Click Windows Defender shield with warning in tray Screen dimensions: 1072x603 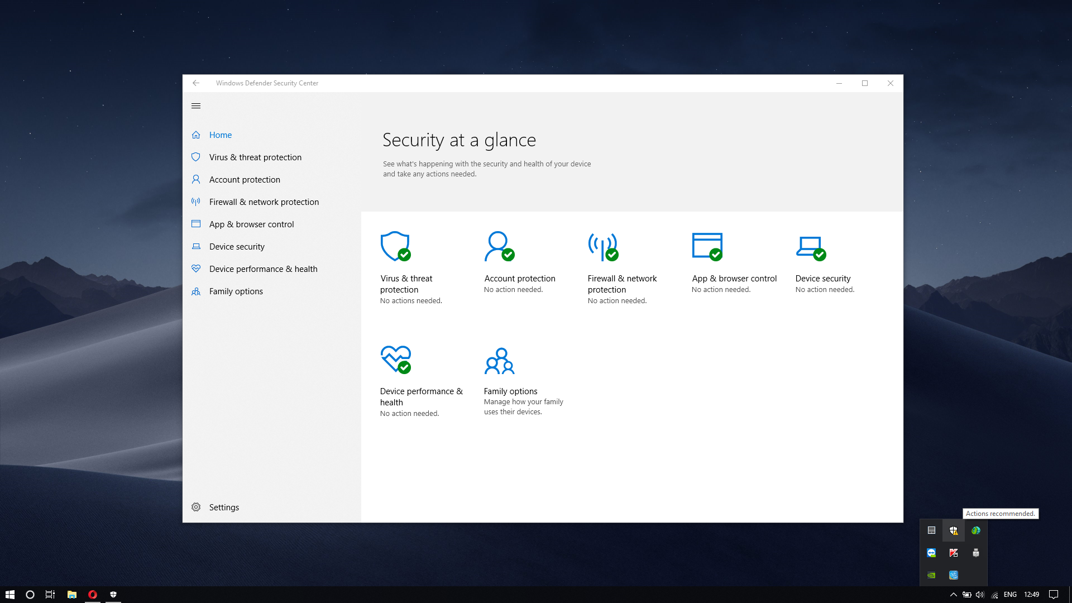click(x=954, y=530)
